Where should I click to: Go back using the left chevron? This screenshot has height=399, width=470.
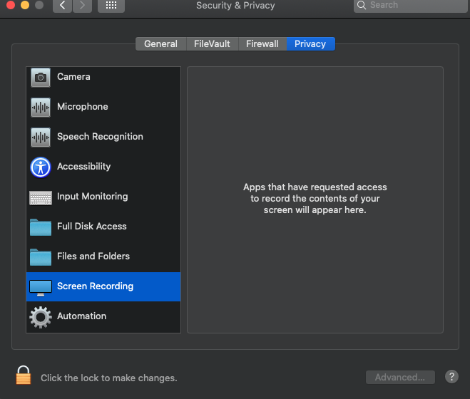coord(62,6)
